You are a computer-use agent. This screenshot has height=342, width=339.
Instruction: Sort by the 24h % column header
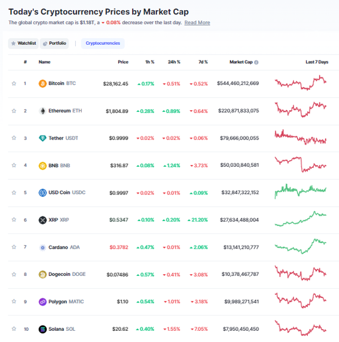[173, 62]
